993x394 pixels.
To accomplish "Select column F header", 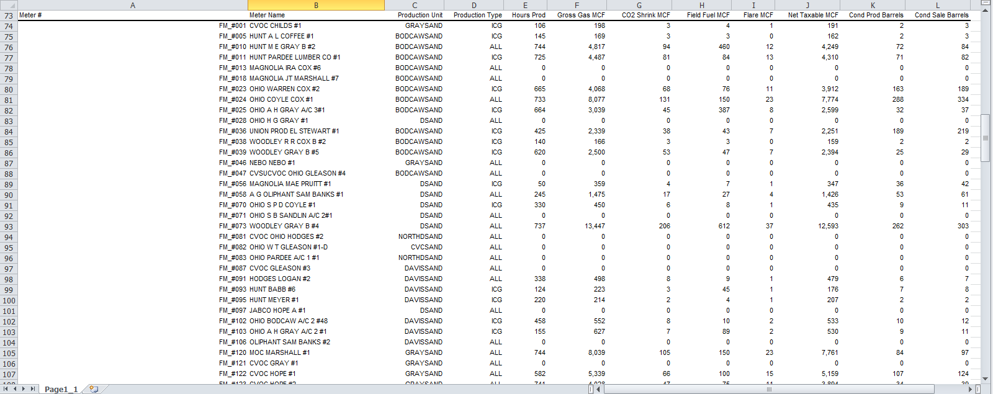I will coord(577,5).
